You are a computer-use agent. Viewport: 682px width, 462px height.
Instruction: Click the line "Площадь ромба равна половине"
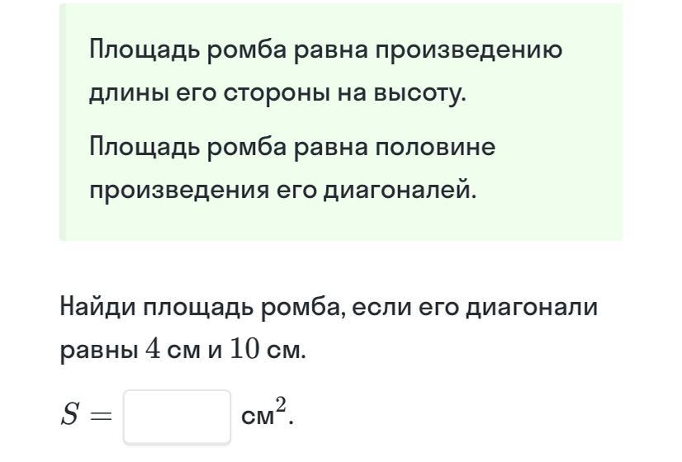click(x=292, y=148)
